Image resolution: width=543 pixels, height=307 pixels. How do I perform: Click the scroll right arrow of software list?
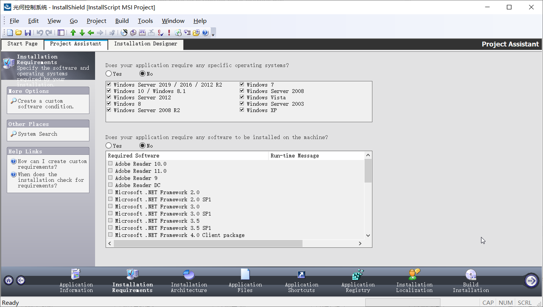point(360,243)
